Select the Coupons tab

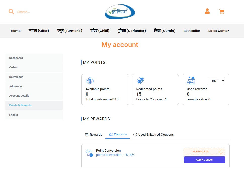click(118, 134)
